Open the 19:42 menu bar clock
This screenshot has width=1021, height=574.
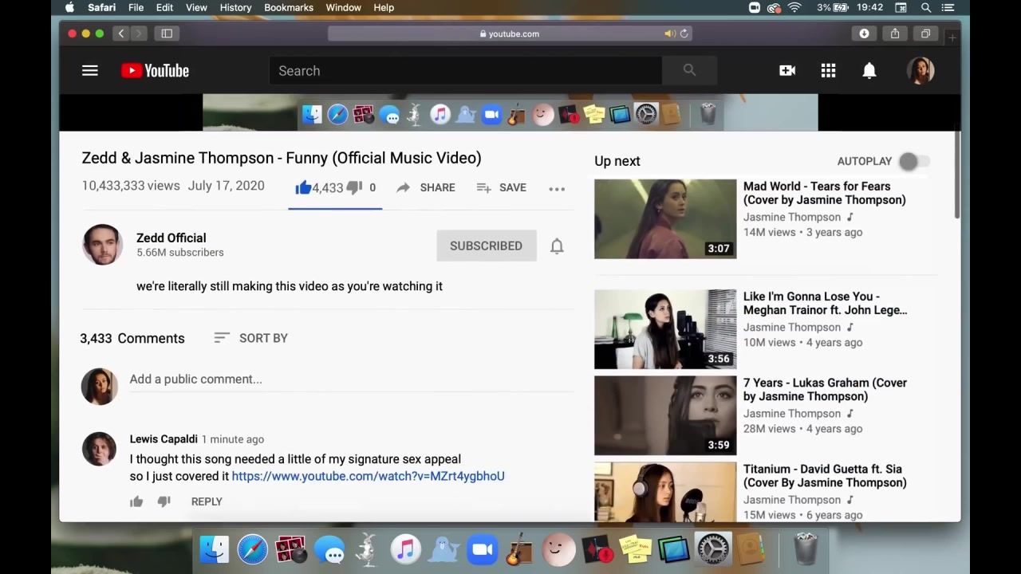tap(870, 7)
